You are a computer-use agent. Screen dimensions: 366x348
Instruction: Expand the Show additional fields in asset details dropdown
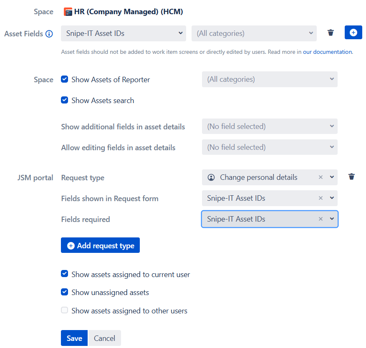pyautogui.click(x=269, y=126)
